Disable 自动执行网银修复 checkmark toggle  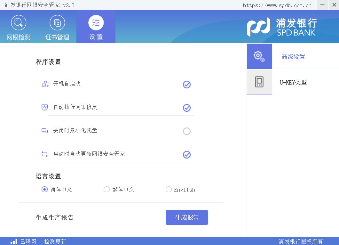click(x=187, y=108)
